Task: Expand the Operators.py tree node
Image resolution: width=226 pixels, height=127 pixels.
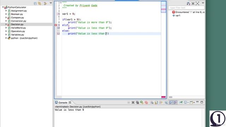Action: (6, 31)
